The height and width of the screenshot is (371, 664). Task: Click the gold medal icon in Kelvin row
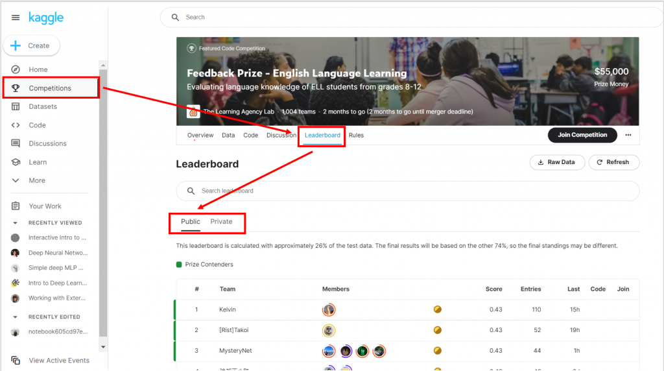(438, 309)
